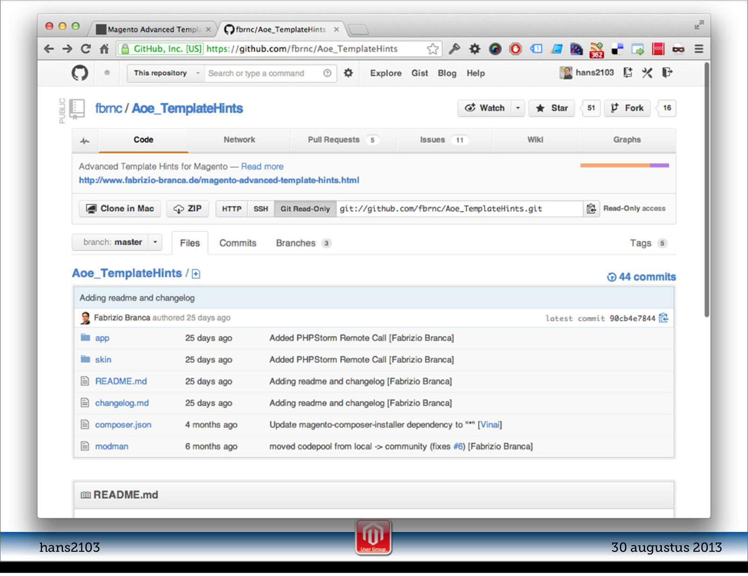Viewport: 748px width, 576px height.
Task: Open composer.json file
Action: pos(123,425)
